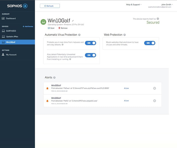Open the Dashboard chart icon

pyautogui.click(x=3, y=18)
